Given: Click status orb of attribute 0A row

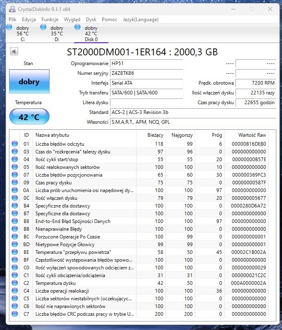Looking at the screenshot, I should [x=15, y=190].
